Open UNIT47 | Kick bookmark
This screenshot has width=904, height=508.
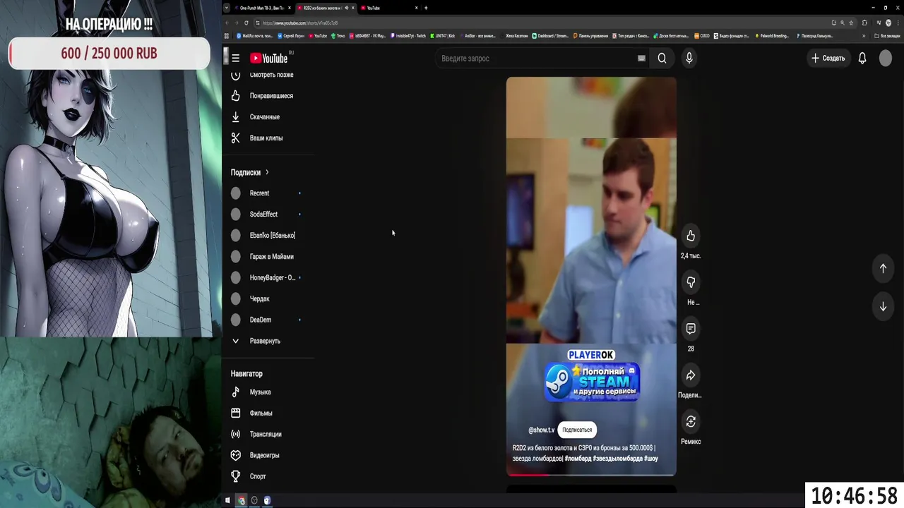tap(443, 36)
